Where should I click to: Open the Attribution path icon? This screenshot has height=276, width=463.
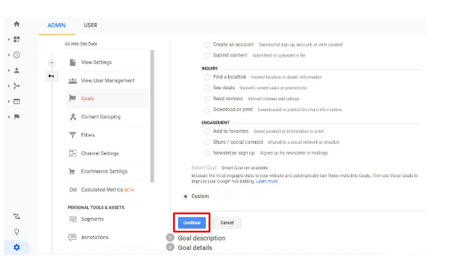click(17, 216)
